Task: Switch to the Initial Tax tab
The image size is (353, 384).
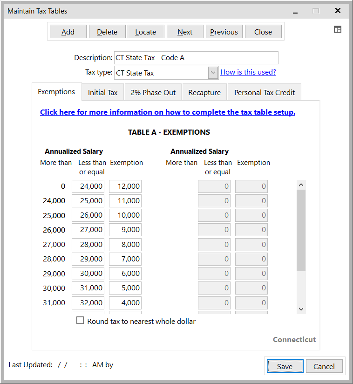Action: point(102,92)
